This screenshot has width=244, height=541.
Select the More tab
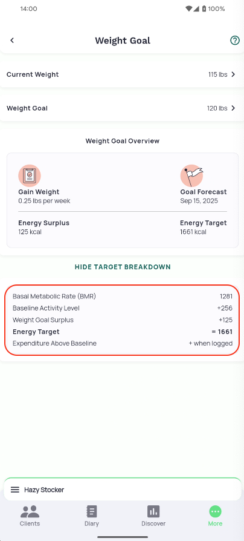pos(215,516)
